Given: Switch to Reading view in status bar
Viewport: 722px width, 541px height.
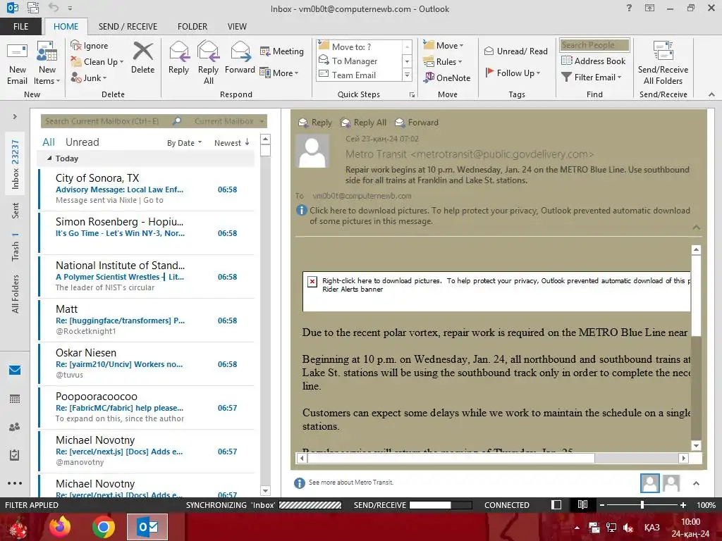Looking at the screenshot, I should coord(582,504).
